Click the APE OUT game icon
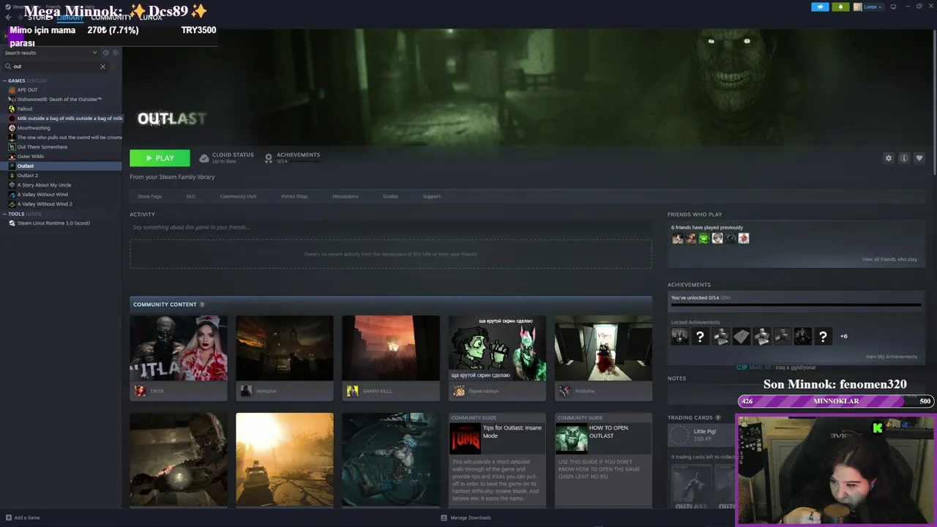The width and height of the screenshot is (937, 527). click(x=12, y=90)
